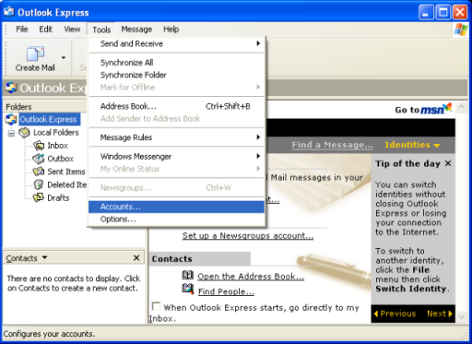
Task: Select Local Folders tree item
Action: tap(56, 133)
